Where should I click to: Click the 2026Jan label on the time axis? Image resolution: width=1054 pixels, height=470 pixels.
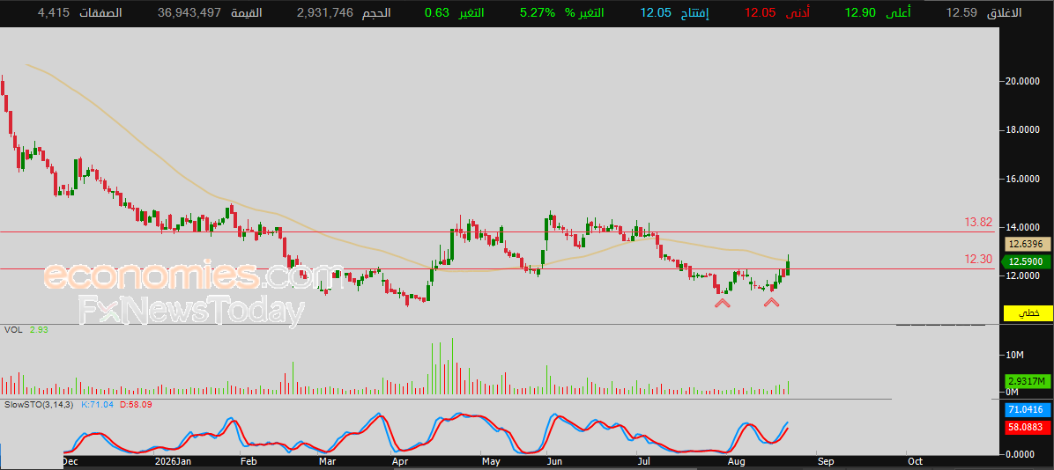[x=174, y=462]
